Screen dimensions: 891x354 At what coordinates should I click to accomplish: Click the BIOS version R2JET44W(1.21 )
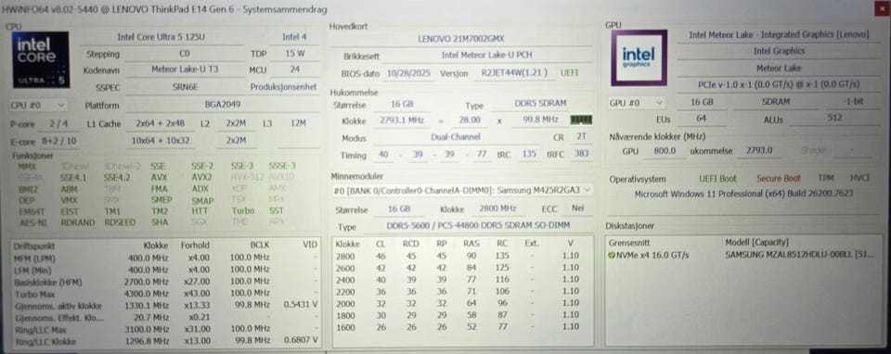pyautogui.click(x=514, y=73)
